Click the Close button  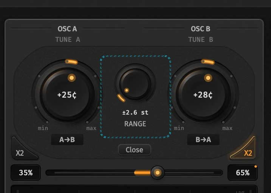(x=135, y=150)
